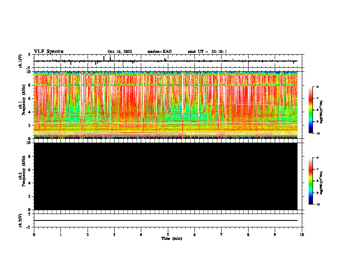
Task: Select the date label "Oct. 16, 2022"
Action: point(120,52)
